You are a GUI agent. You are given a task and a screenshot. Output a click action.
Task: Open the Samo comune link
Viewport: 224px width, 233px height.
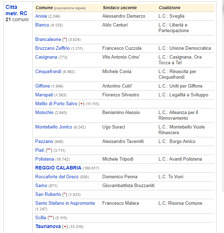41,185
